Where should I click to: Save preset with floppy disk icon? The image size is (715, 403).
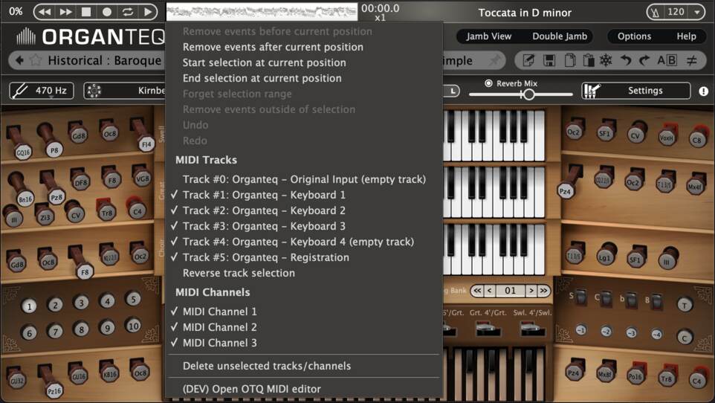point(549,60)
